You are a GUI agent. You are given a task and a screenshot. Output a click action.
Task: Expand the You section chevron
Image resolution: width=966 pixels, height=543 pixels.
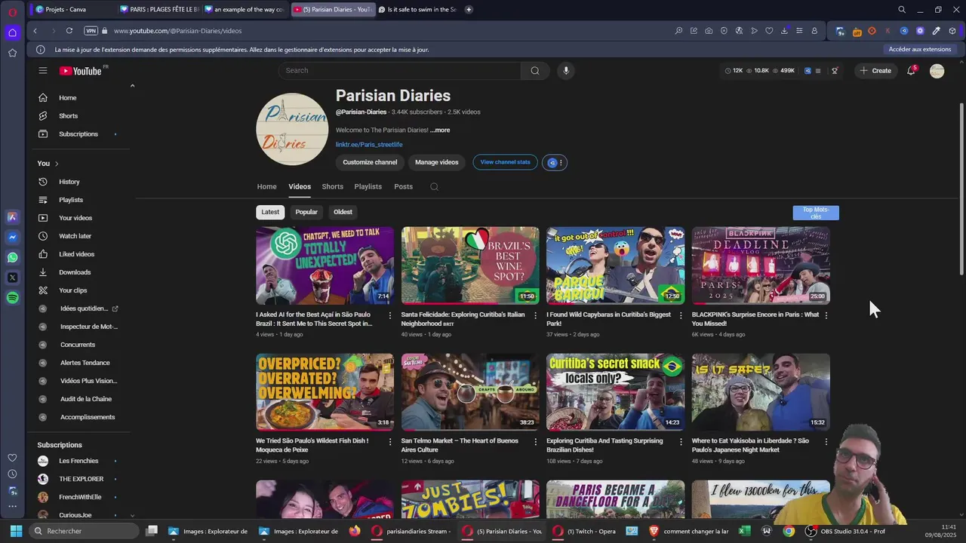click(57, 164)
